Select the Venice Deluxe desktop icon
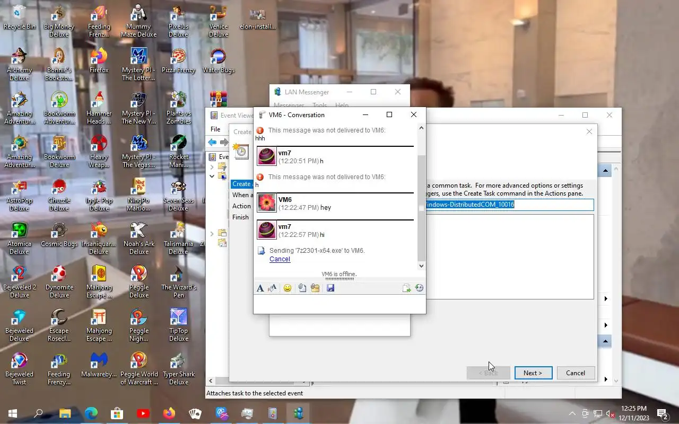This screenshot has height=424, width=679. click(218, 21)
